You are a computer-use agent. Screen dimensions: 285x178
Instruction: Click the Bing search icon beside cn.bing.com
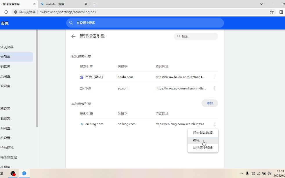(x=82, y=124)
